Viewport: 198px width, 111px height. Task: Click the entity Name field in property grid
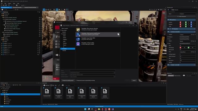click(187, 14)
